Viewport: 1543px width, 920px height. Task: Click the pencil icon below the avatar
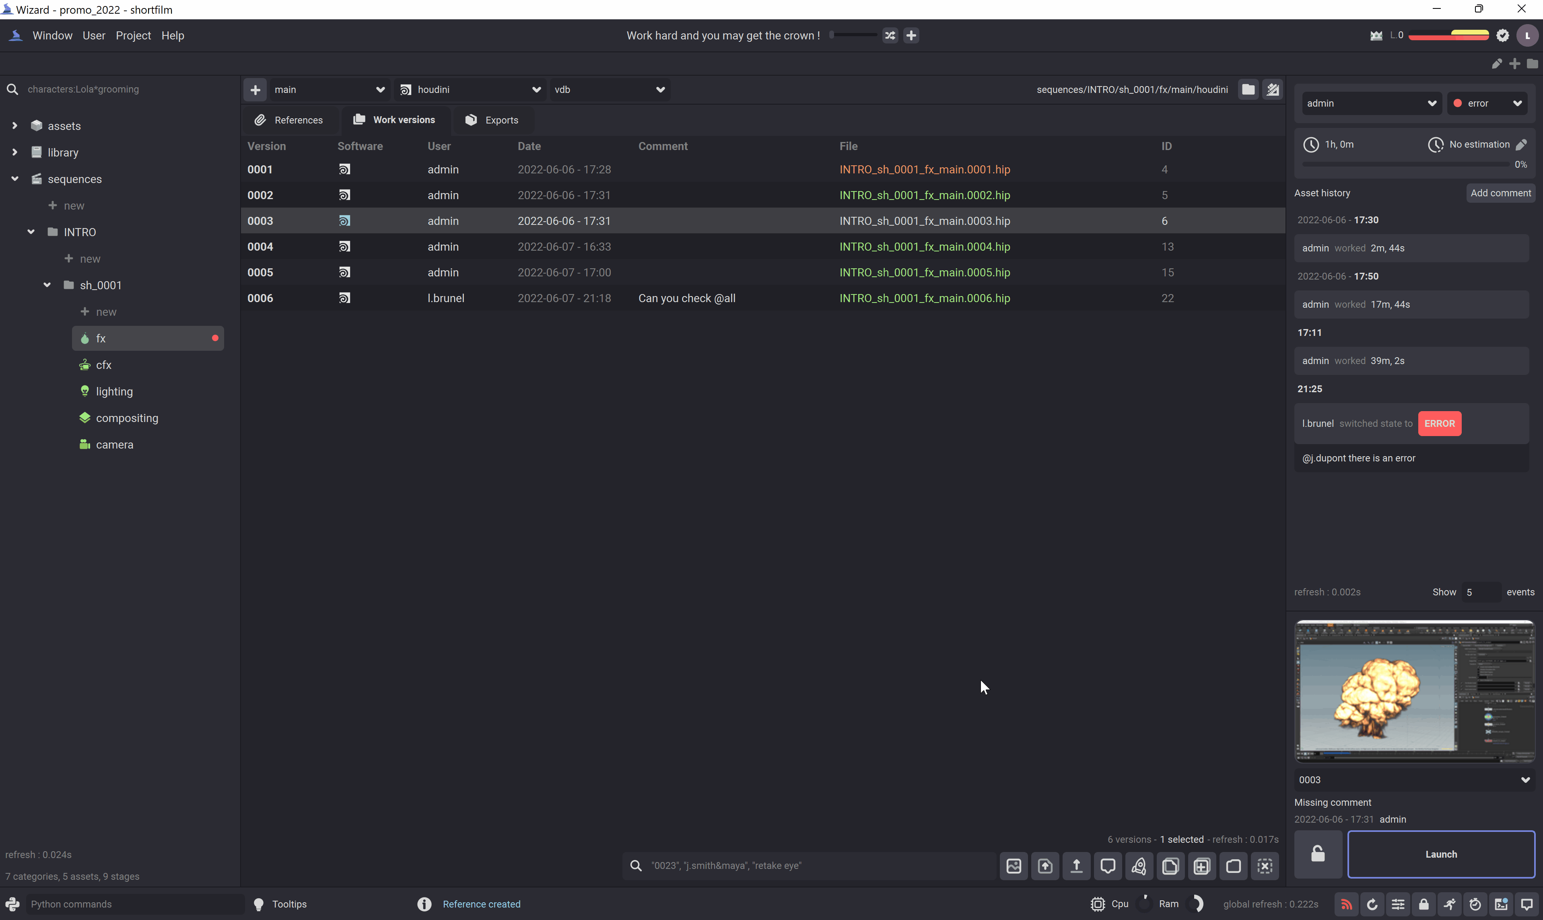1496,64
